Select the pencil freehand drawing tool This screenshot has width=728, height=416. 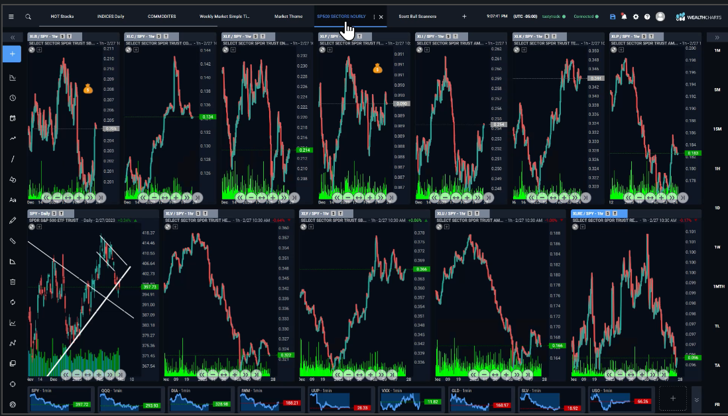(13, 221)
